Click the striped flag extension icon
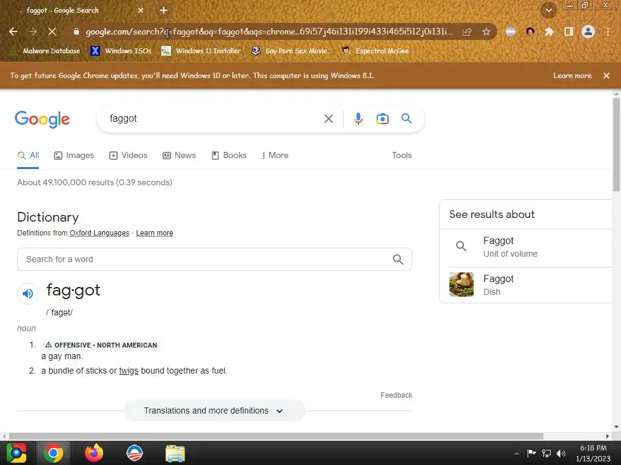The image size is (621, 465). coord(511,31)
